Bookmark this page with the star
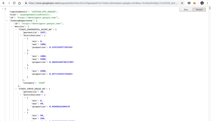Image resolution: width=211 pixels, height=121 pixels. [x=182, y=3]
